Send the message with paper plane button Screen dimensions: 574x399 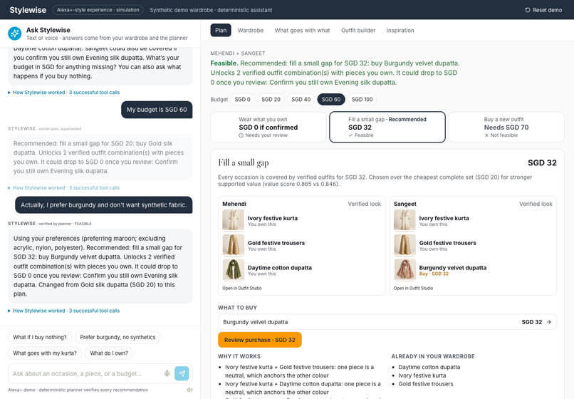[182, 373]
